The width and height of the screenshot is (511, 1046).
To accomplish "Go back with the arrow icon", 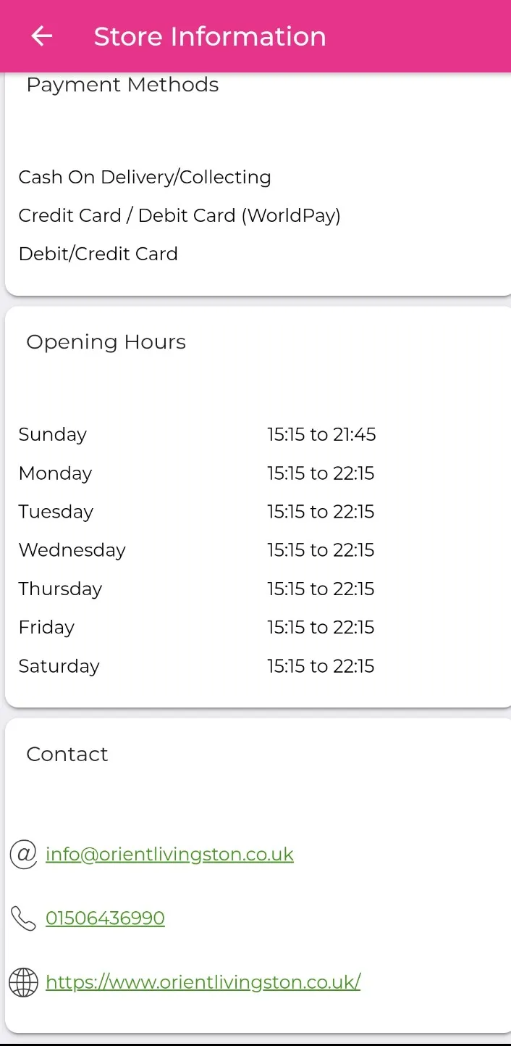I will (42, 36).
